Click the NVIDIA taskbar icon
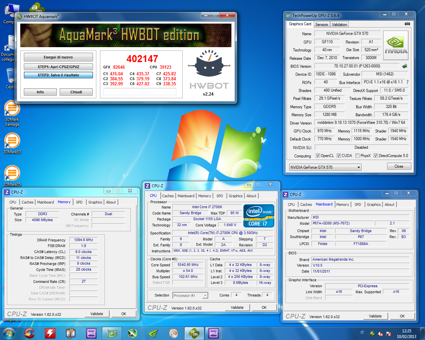Image resolution: width=425 pixels, height=340 pixels. 153,333
